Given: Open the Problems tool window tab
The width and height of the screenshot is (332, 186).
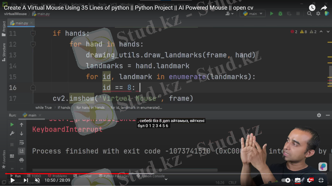Looking at the screenshot, I should 57,176.
